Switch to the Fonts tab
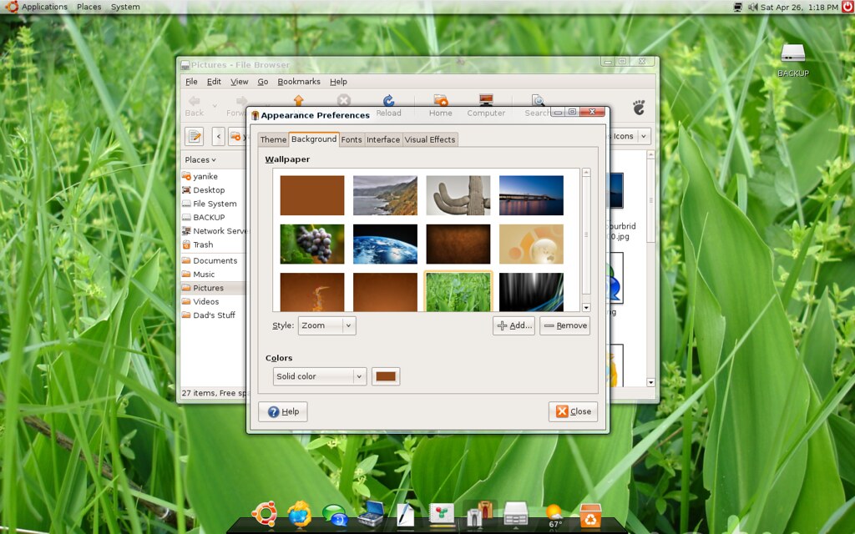 (352, 139)
